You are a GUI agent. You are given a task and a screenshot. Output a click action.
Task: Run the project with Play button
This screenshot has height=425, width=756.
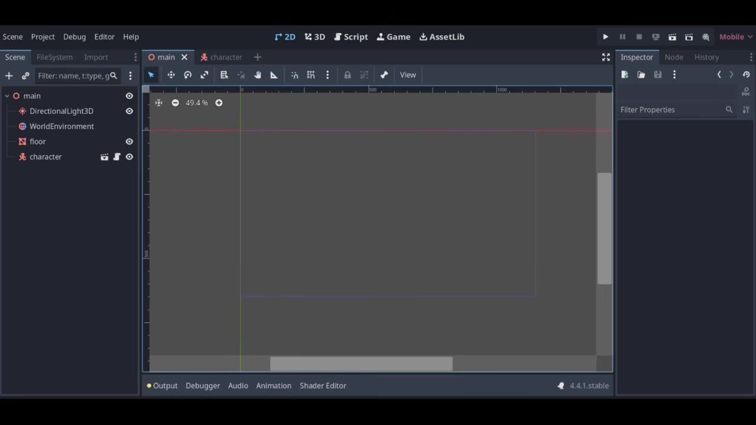click(x=605, y=37)
